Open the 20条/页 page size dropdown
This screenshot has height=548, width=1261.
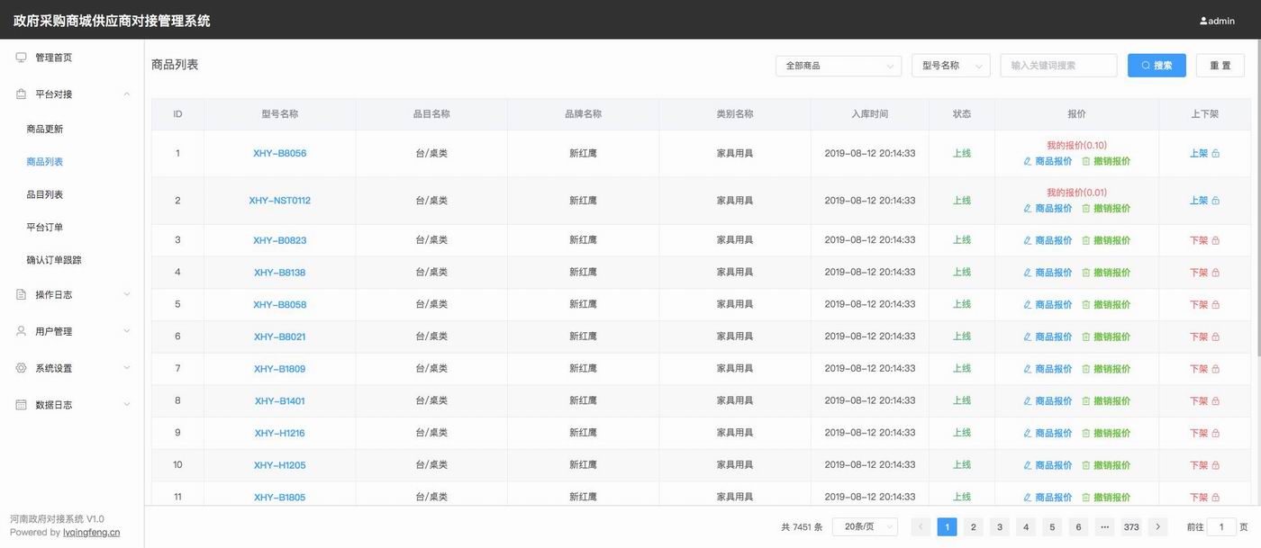tap(865, 527)
